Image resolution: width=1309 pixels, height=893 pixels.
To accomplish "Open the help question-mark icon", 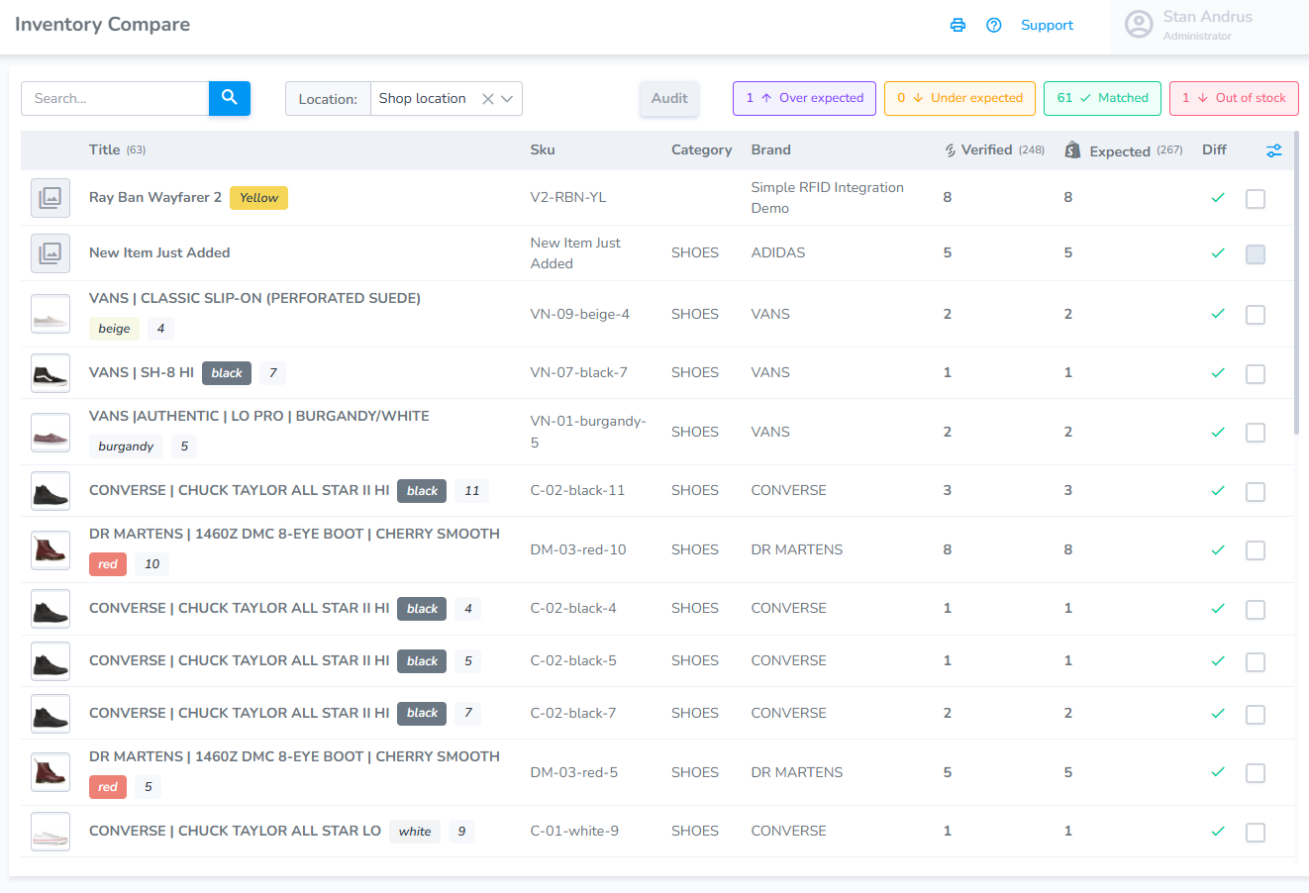I will coord(994,25).
